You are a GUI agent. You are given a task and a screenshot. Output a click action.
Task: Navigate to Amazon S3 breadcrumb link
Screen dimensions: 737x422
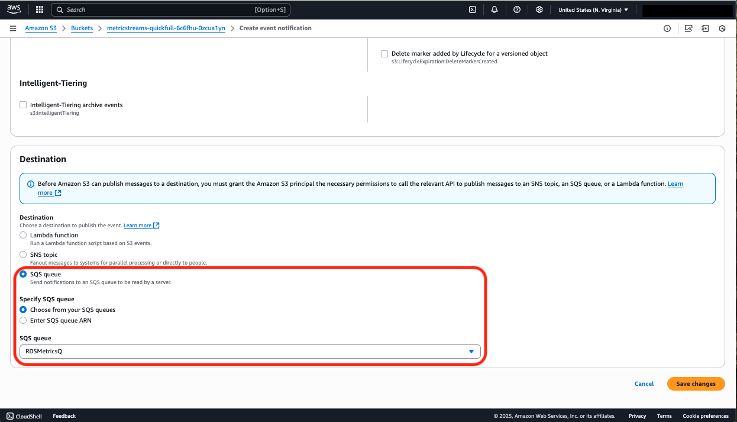pos(41,28)
